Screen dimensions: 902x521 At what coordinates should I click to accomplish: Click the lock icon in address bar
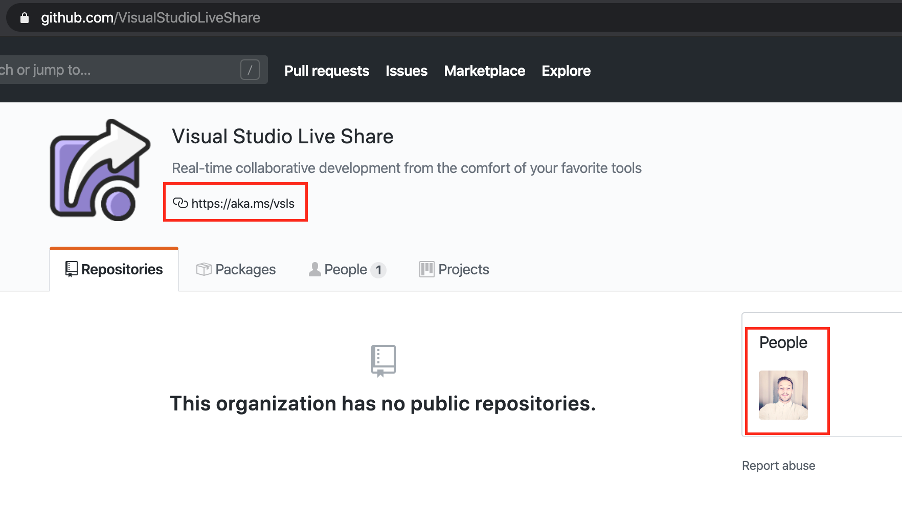pyautogui.click(x=24, y=18)
